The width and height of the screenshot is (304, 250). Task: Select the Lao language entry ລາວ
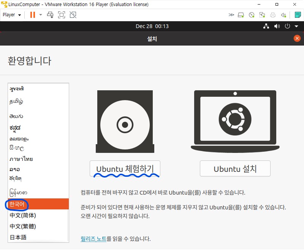[x=38, y=169]
